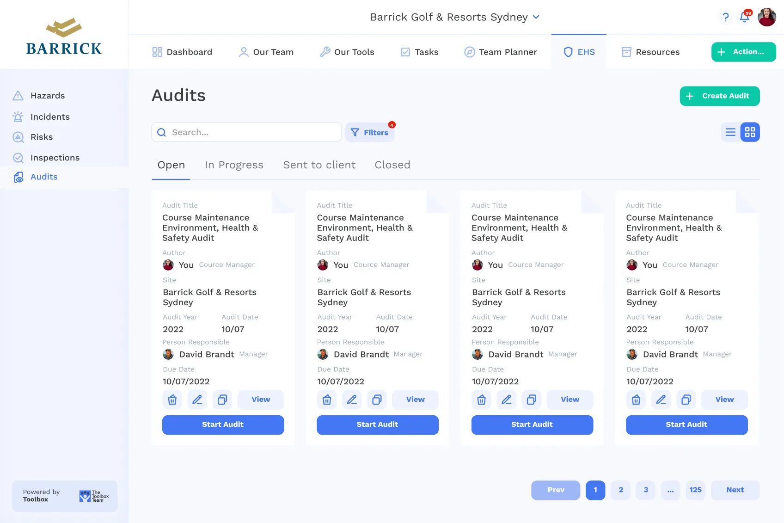Expand the Barrick Golf & Resorts Sydney site dropdown
Viewport: 784px width, 523px height.
tap(455, 17)
